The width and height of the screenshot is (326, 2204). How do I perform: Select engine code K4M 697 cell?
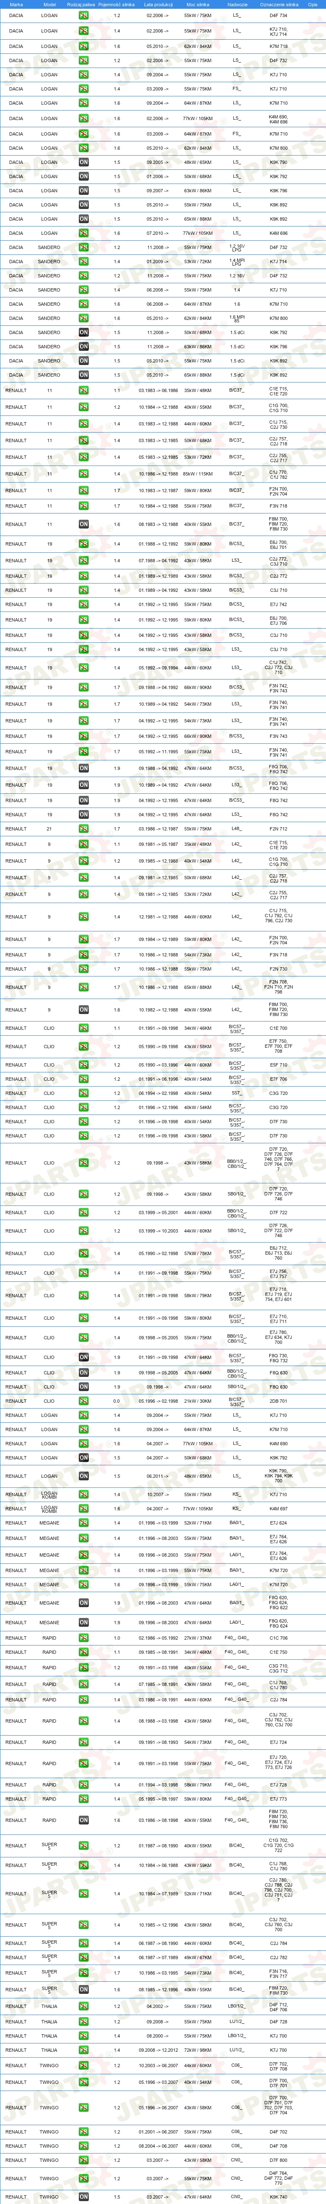point(279,1509)
